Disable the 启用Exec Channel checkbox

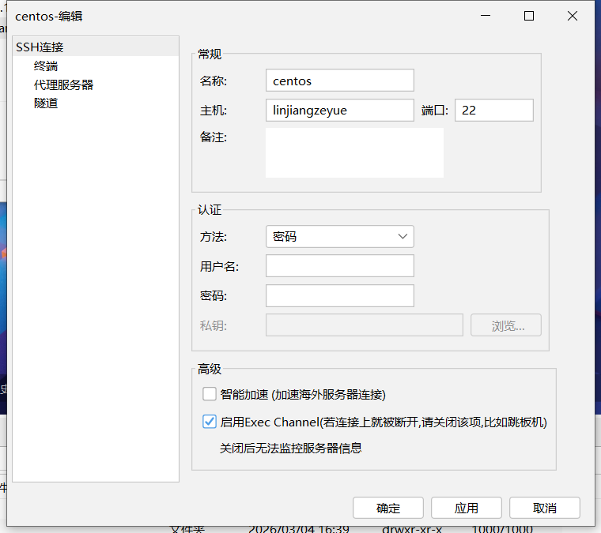tap(210, 422)
